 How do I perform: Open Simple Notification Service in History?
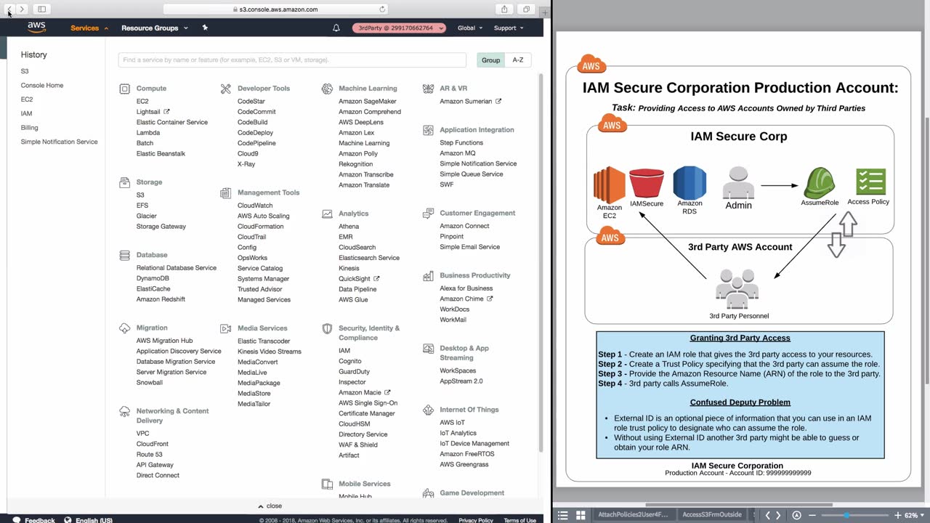[x=59, y=142]
